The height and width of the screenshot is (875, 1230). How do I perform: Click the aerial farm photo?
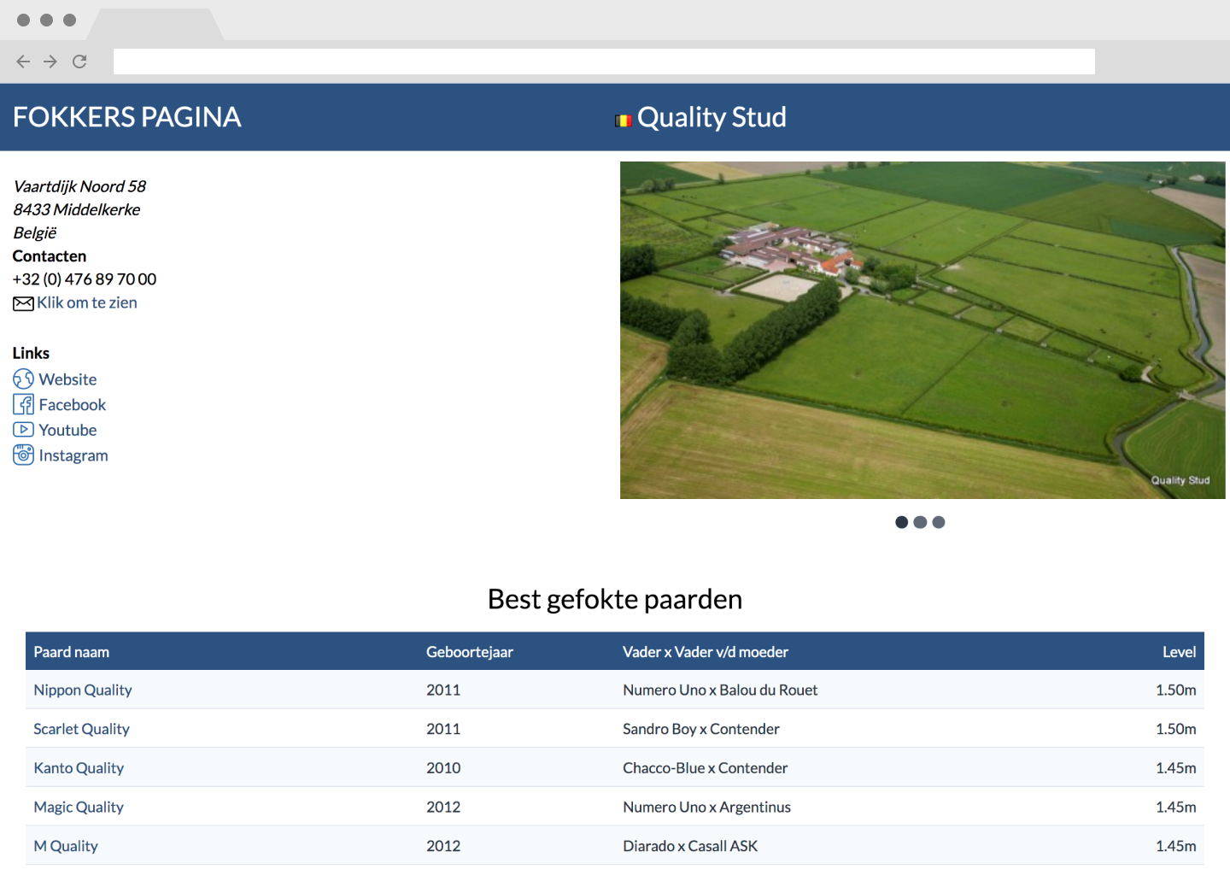point(922,330)
